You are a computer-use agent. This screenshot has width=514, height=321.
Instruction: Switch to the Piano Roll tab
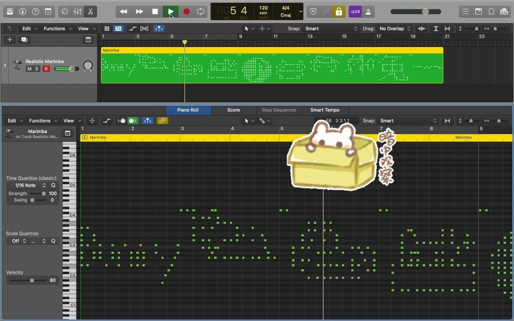pyautogui.click(x=188, y=110)
